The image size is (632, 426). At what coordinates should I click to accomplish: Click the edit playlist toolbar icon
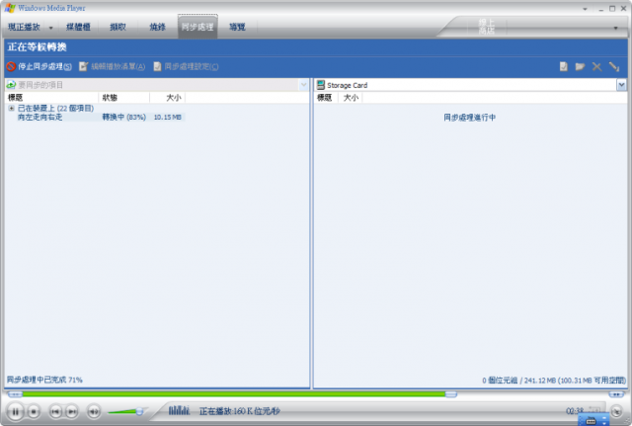(x=83, y=66)
